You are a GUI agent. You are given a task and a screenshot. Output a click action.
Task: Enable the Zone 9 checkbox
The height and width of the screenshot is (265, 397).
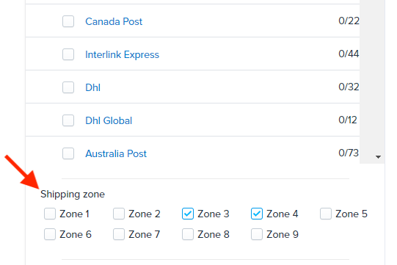(x=257, y=234)
